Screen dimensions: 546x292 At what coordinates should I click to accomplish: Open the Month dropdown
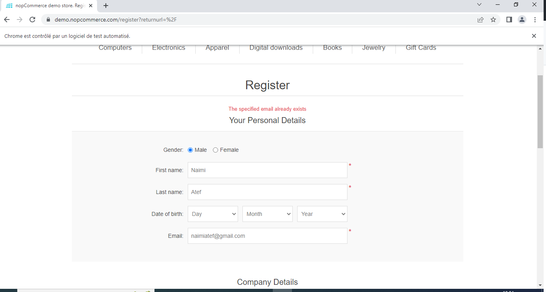(267, 214)
